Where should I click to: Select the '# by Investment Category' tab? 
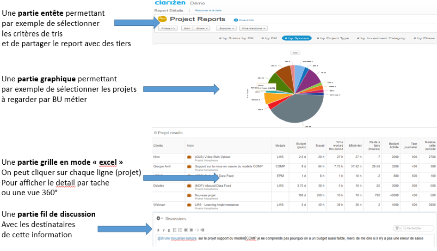(x=381, y=38)
